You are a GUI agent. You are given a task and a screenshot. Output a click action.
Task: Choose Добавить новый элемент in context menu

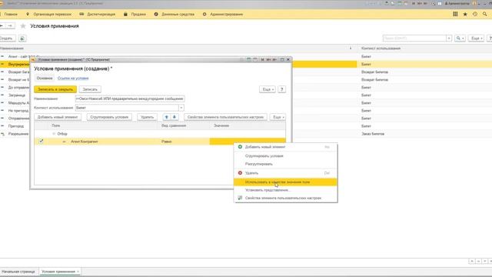(x=285, y=147)
